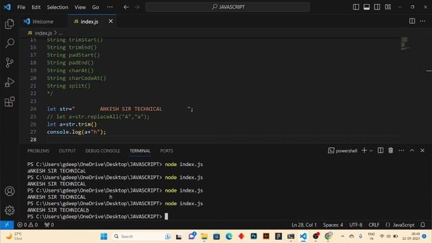
Task: Close the index.js tab
Action: [111, 21]
